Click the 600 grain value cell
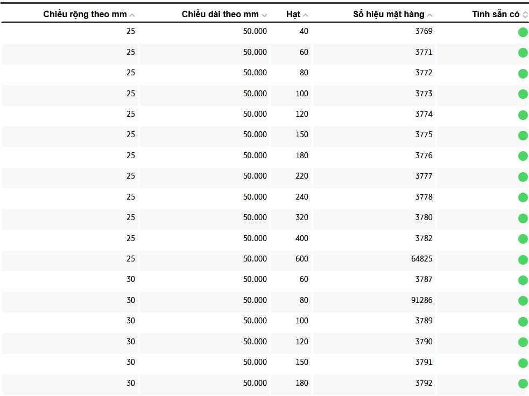Screen dimensions: 529x396 301,259
